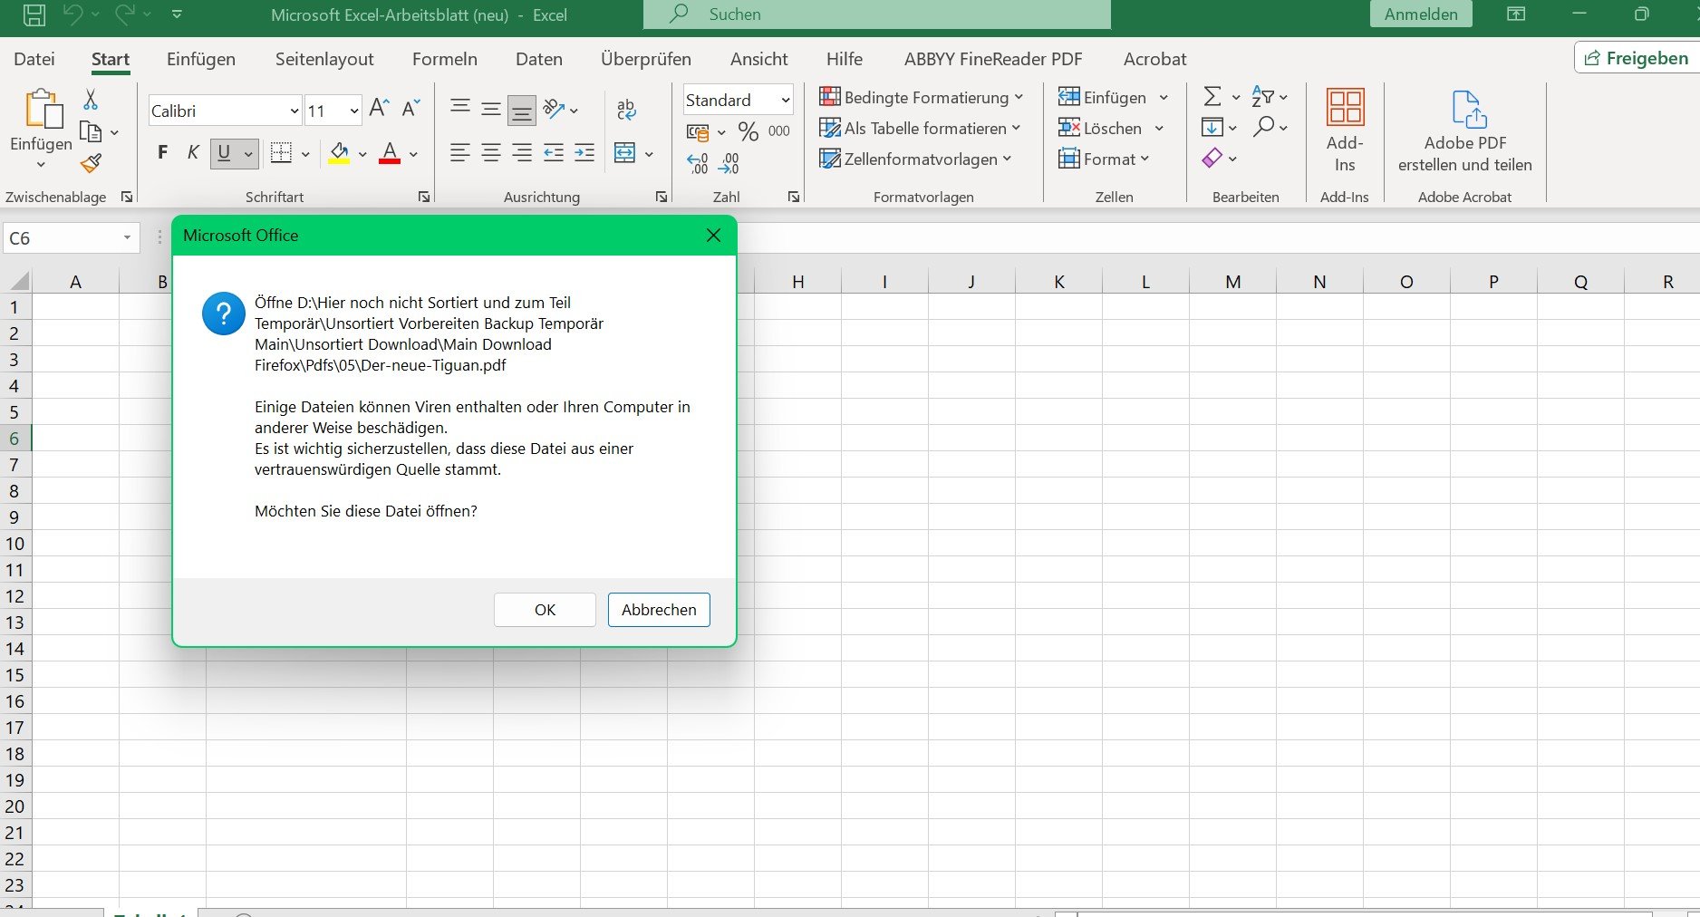Switch to the Überprüfen tab
Viewport: 1700px width, 917px height.
[x=646, y=59]
